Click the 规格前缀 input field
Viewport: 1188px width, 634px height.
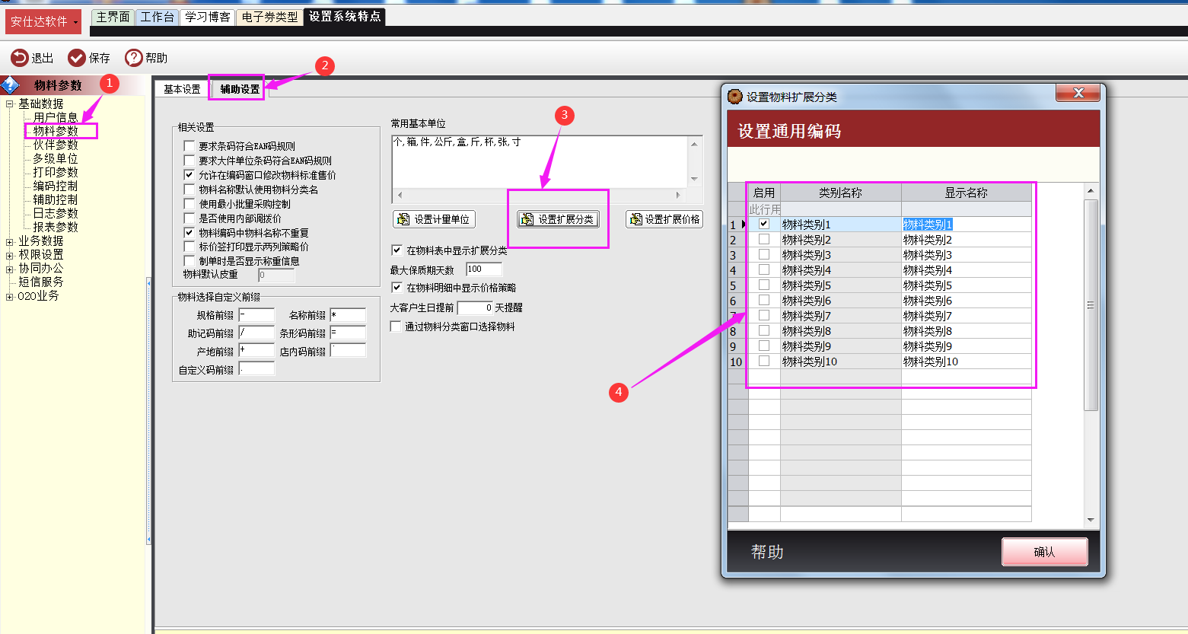(256, 315)
